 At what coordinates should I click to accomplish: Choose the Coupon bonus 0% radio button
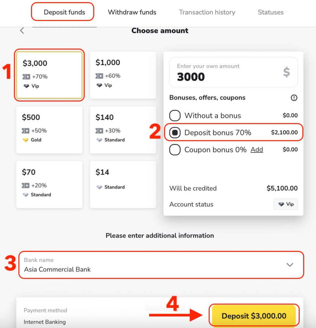point(175,150)
